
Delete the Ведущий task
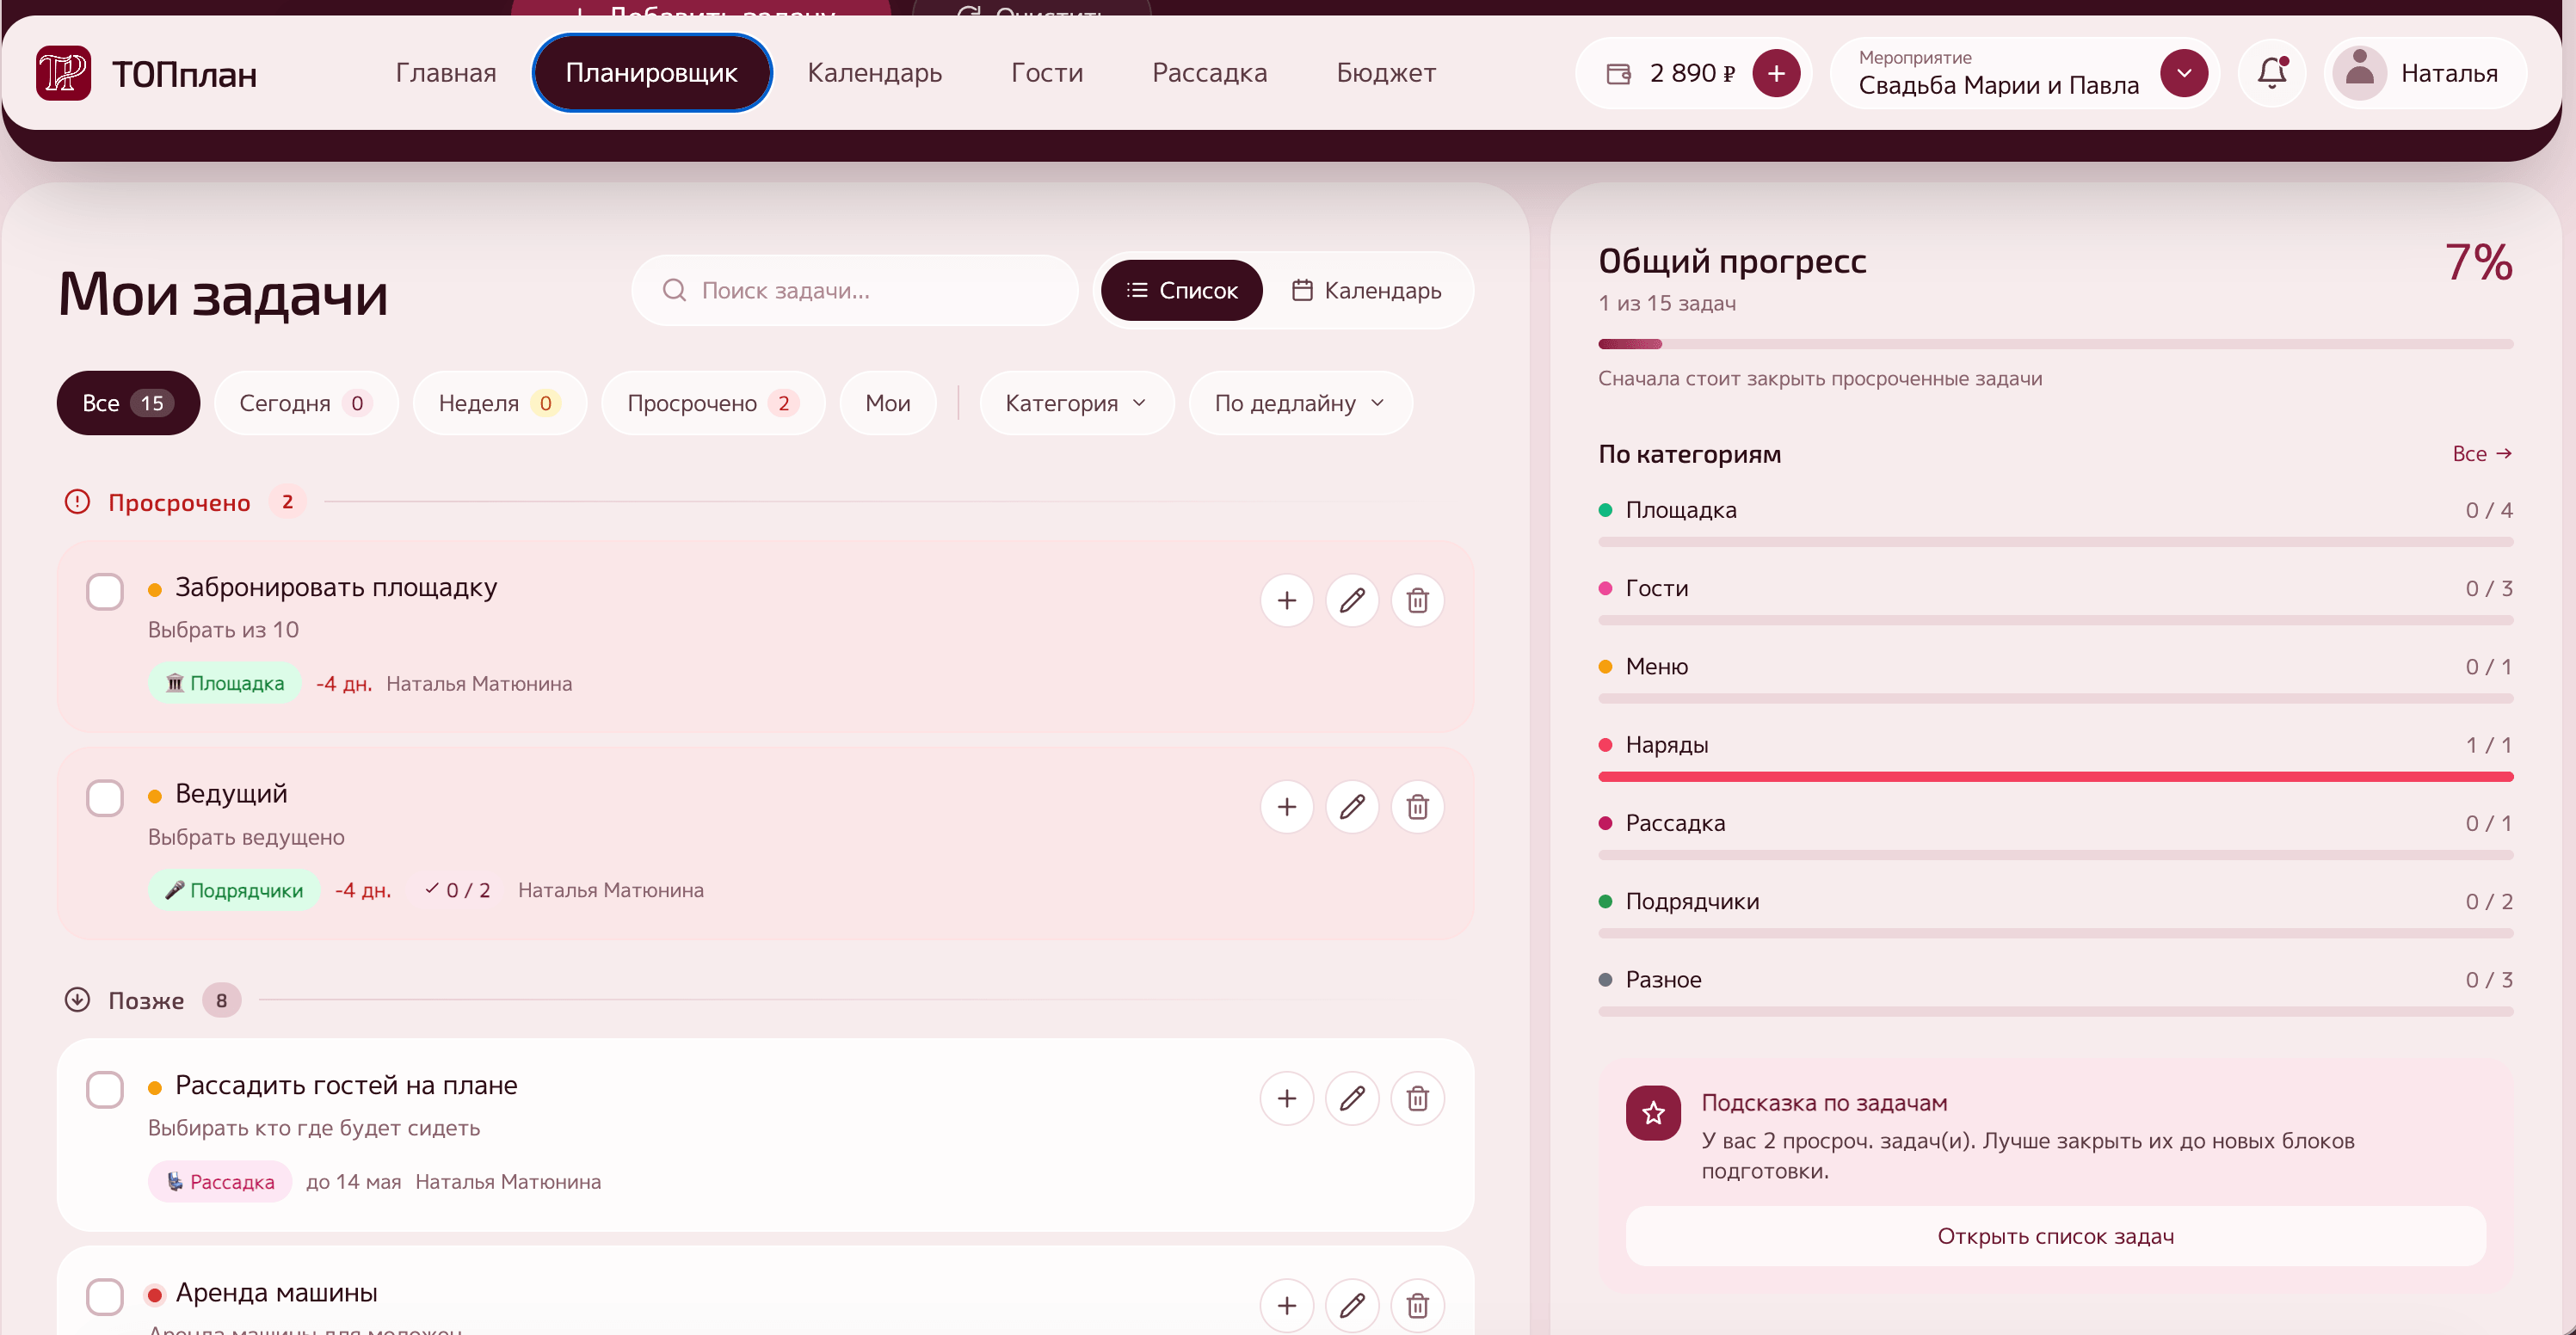click(1417, 807)
